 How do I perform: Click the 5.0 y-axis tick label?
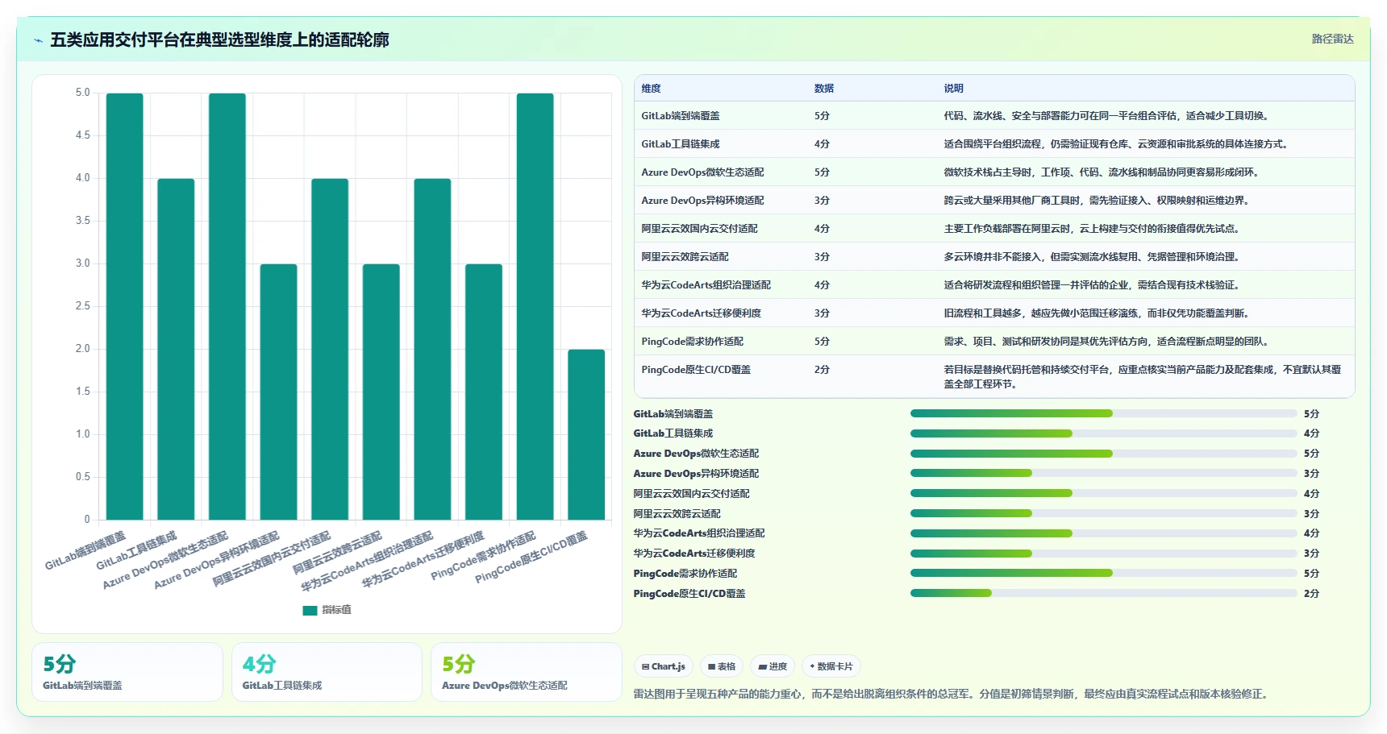(82, 93)
